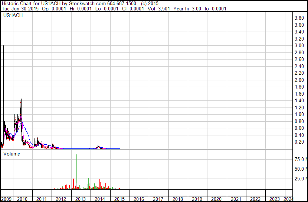308x202 pixels.
Task: Click the Year hi=3.00 text in header
Action: pos(187,9)
